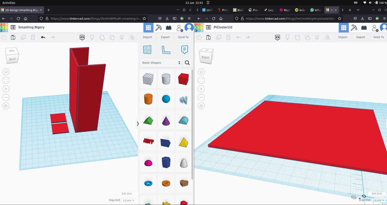Open the Basic Shapes category dropdown
387x205 pixels.
[161, 63]
